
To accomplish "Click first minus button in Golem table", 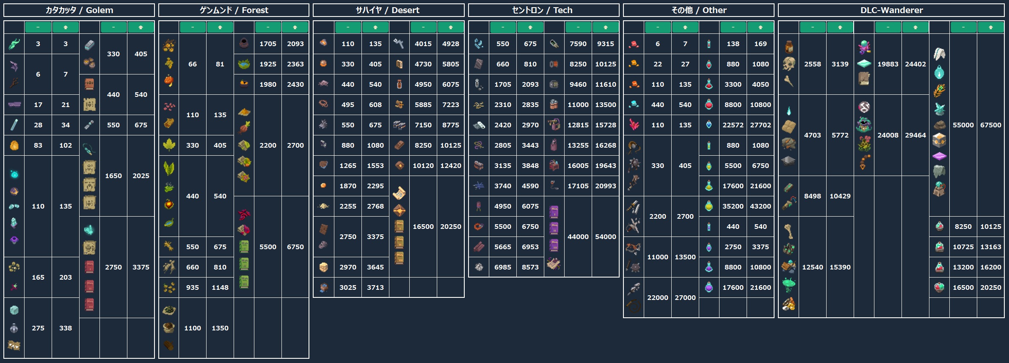I will click(x=38, y=27).
